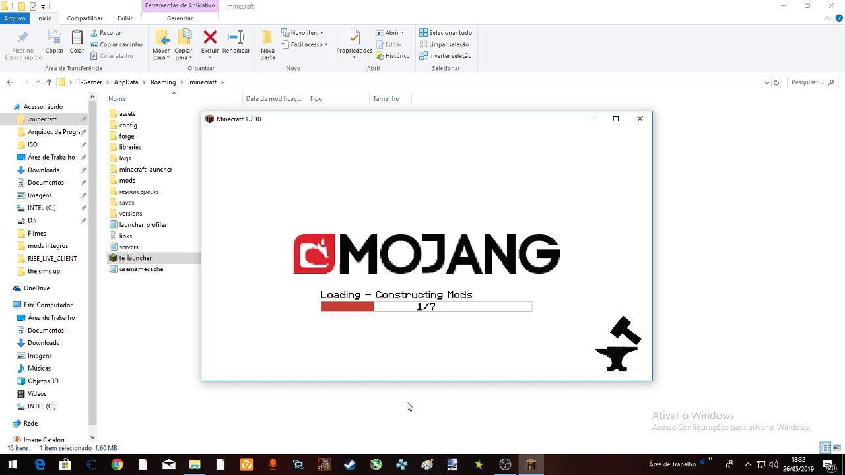Maximize the Minecraft 1.7.10 window

click(x=616, y=119)
